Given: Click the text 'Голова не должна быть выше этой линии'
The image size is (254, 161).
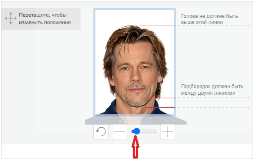Looking at the screenshot, I should tap(209, 19).
